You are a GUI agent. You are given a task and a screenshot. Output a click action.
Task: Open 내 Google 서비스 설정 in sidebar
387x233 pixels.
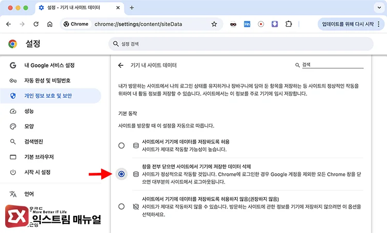coord(51,65)
